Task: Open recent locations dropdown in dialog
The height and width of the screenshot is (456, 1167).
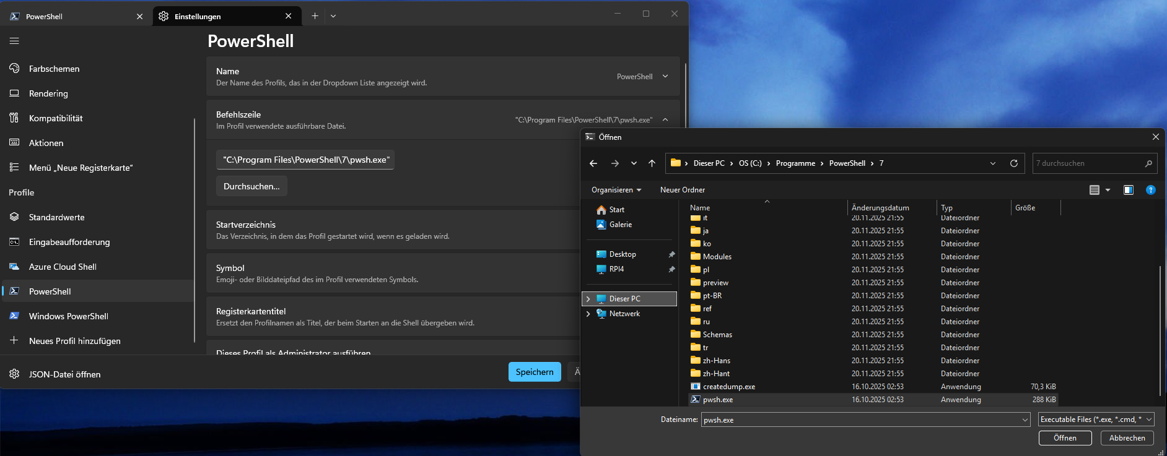Action: pyautogui.click(x=634, y=163)
